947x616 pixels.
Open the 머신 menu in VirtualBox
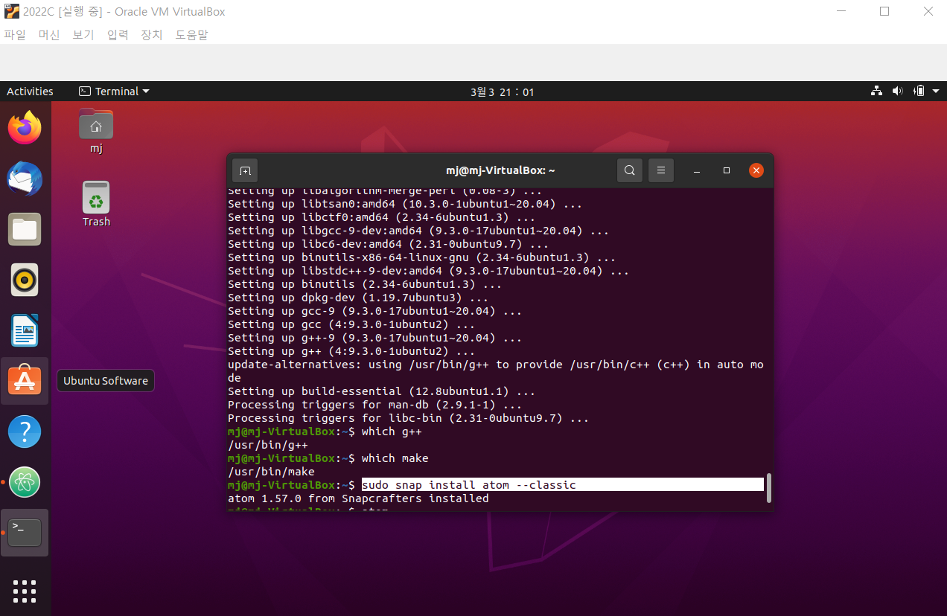[49, 34]
